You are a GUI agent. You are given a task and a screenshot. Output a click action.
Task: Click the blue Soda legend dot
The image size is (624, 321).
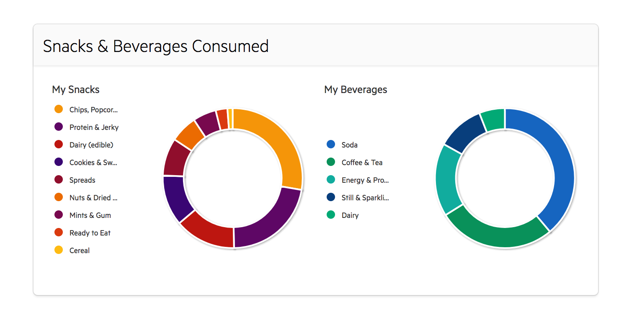click(331, 145)
